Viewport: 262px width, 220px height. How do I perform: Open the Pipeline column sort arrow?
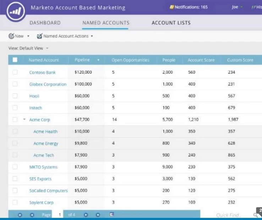click(x=98, y=60)
